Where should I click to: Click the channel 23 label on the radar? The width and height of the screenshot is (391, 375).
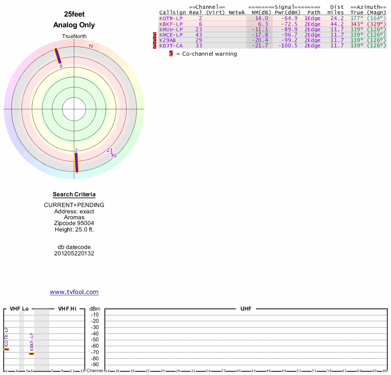pyautogui.click(x=109, y=150)
